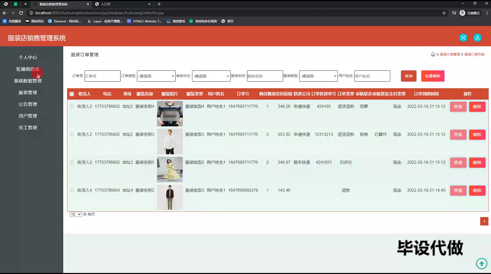Check the row for 服装名称2
This screenshot has height=274, width=491.
click(x=72, y=190)
